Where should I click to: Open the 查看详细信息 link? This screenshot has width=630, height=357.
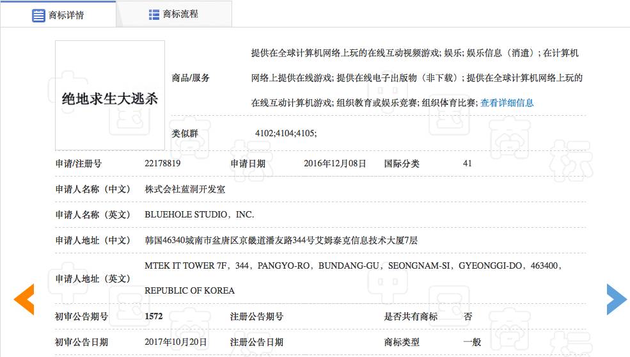click(507, 103)
